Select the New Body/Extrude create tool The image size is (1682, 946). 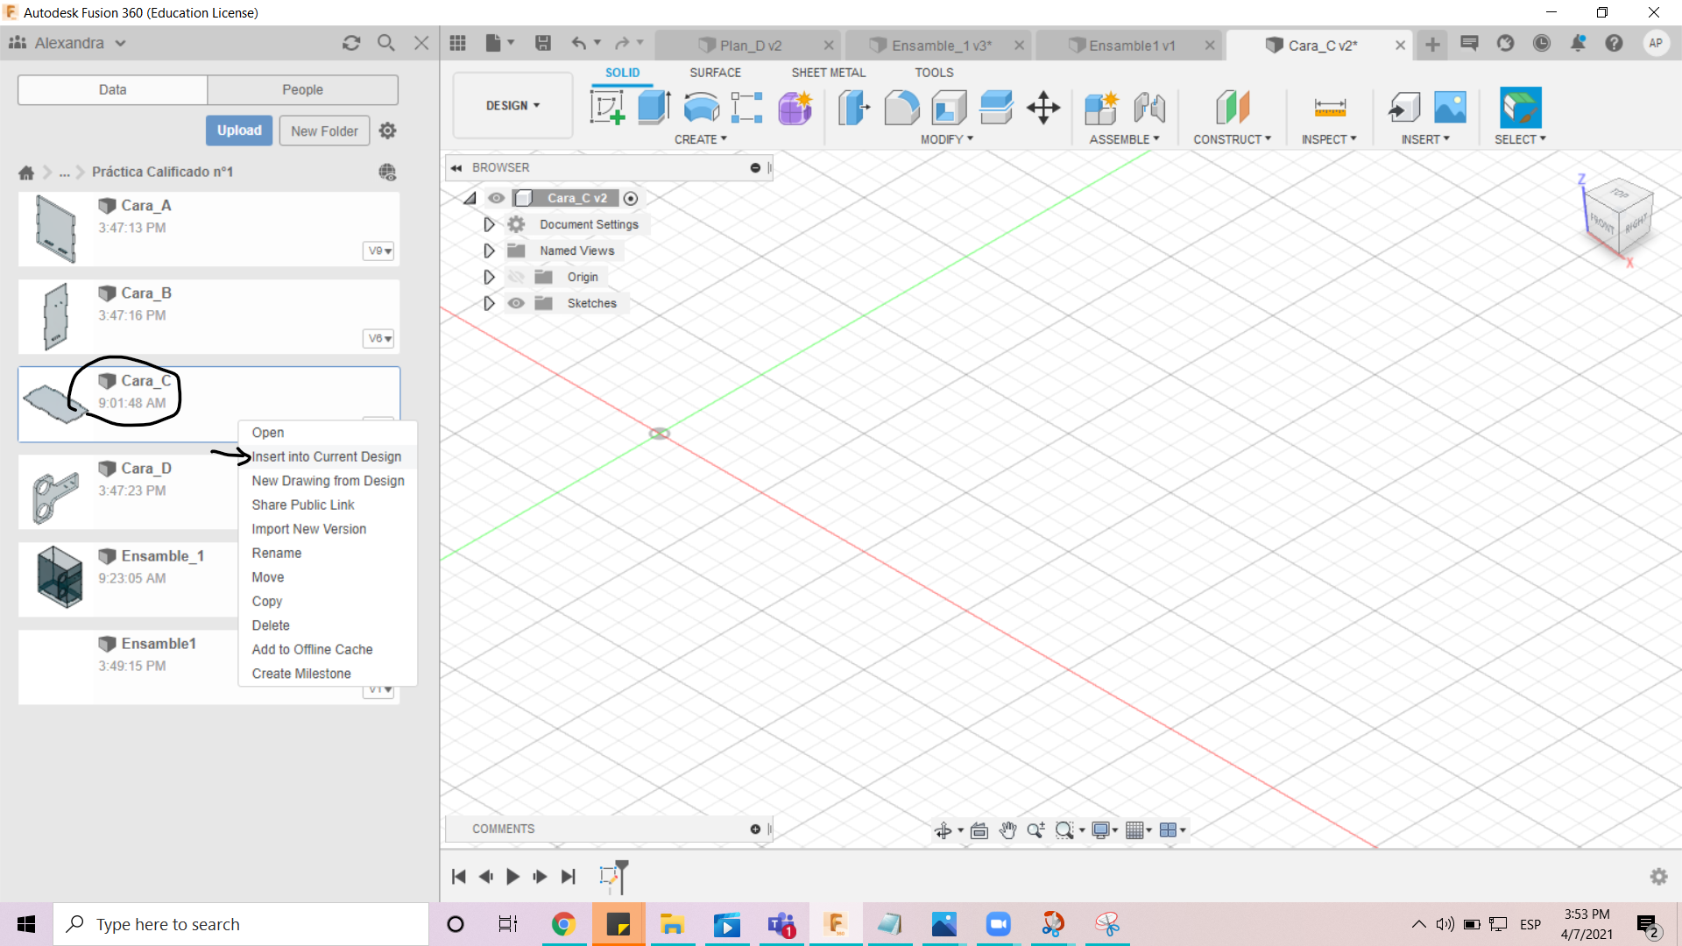(x=655, y=106)
